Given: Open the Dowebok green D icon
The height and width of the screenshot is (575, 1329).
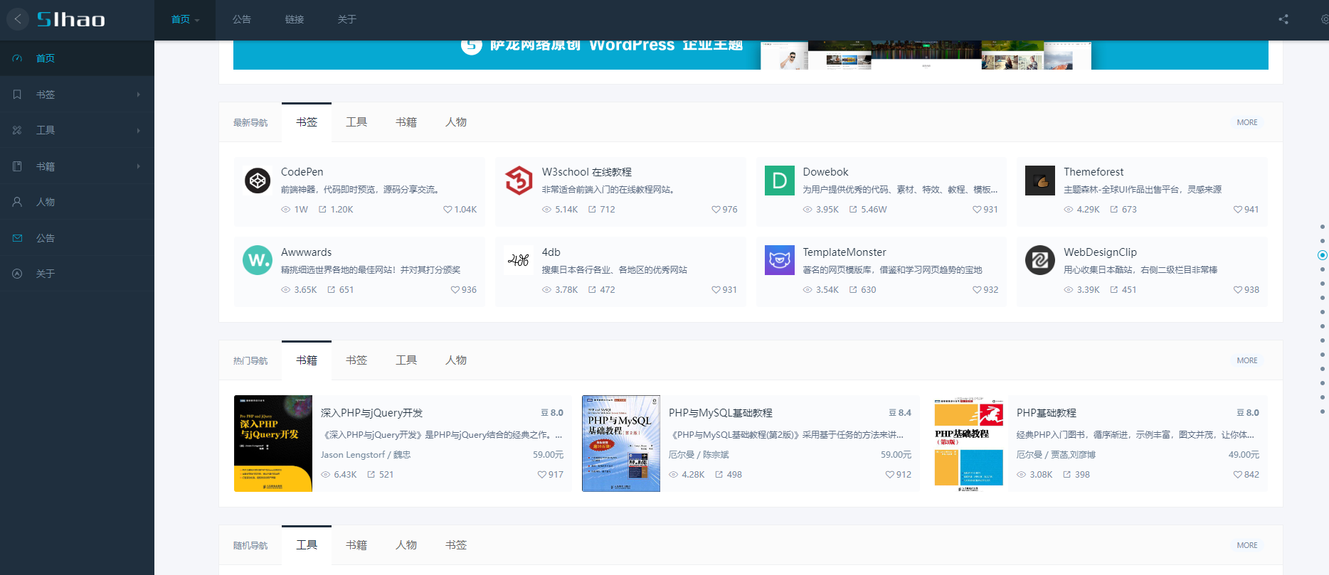Looking at the screenshot, I should [780, 181].
